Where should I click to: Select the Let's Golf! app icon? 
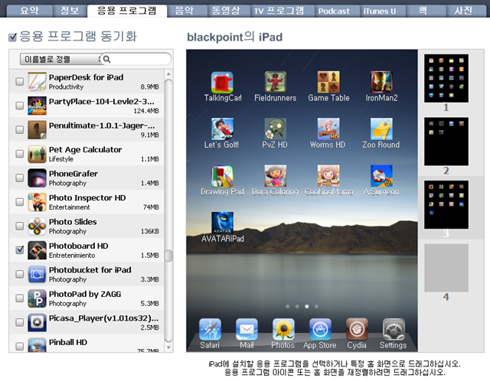coord(222,129)
